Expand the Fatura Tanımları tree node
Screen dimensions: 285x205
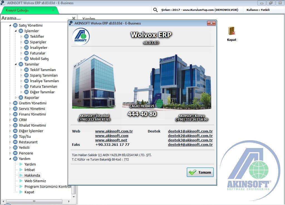pos(21,87)
